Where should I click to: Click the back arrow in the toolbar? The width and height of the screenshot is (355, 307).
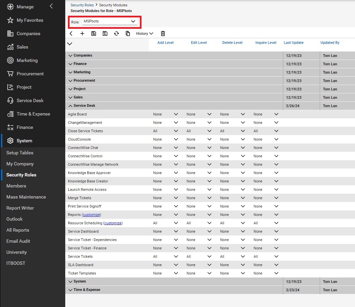[71, 33]
